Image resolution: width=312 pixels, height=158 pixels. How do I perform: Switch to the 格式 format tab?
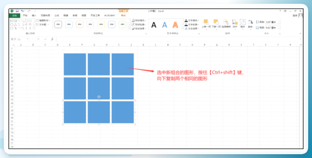tap(123, 16)
